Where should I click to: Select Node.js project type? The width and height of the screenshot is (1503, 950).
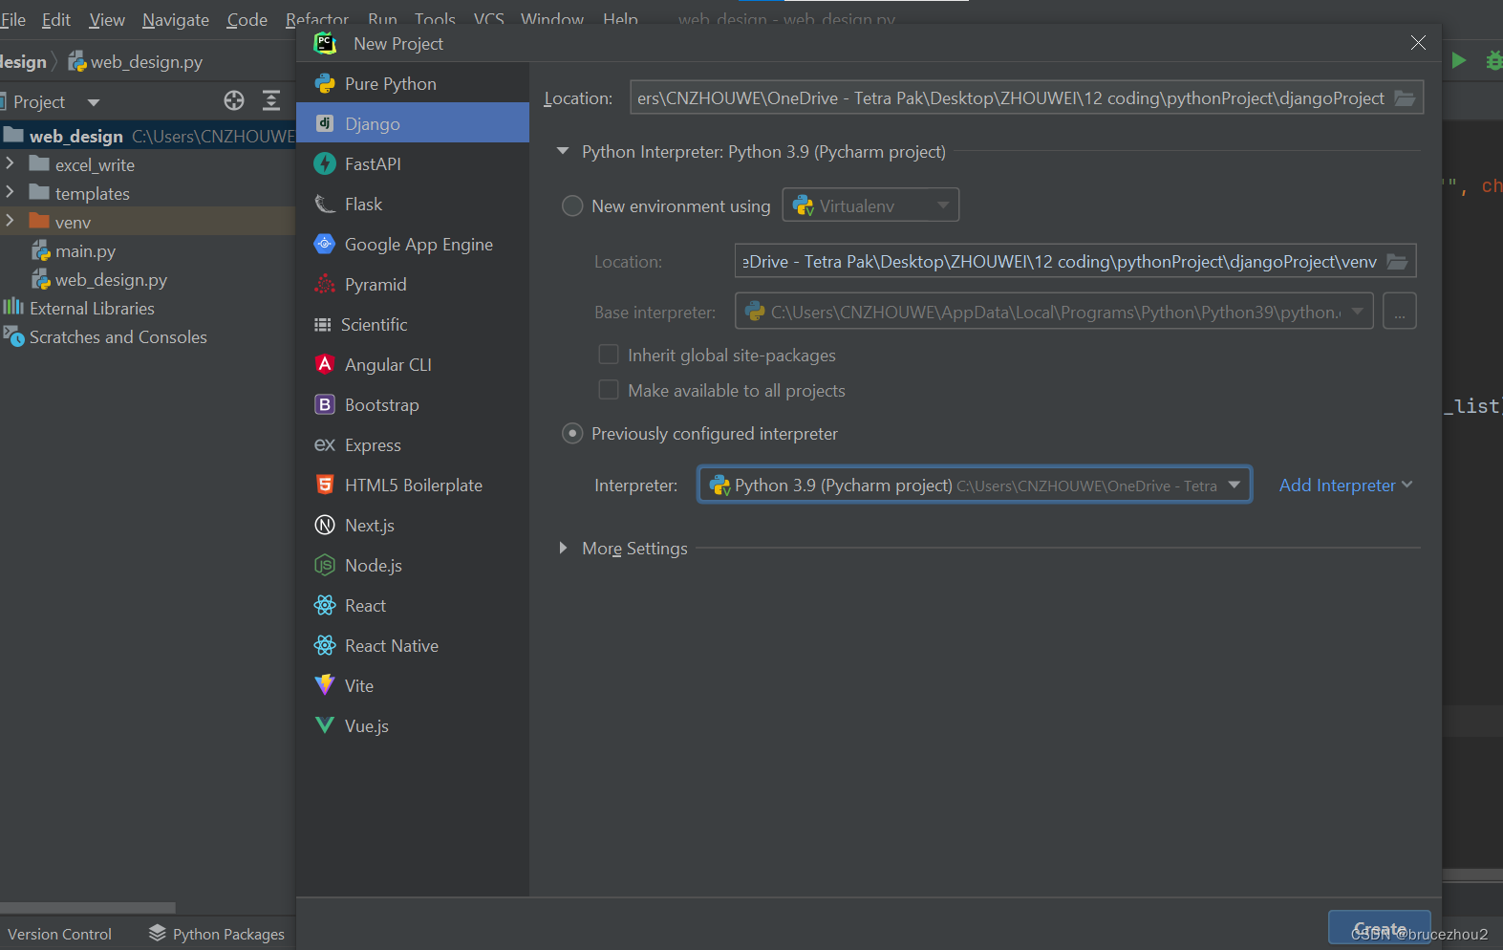(413, 566)
